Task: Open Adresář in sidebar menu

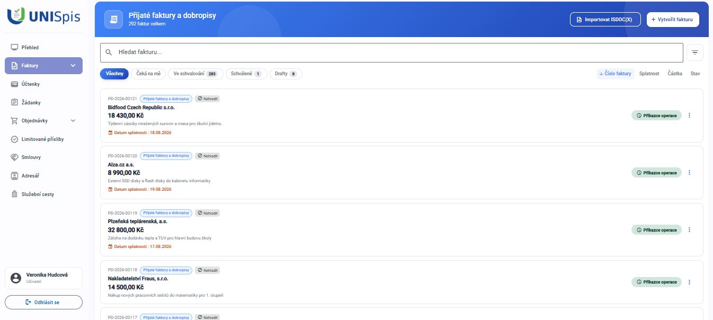Action: (x=43, y=175)
